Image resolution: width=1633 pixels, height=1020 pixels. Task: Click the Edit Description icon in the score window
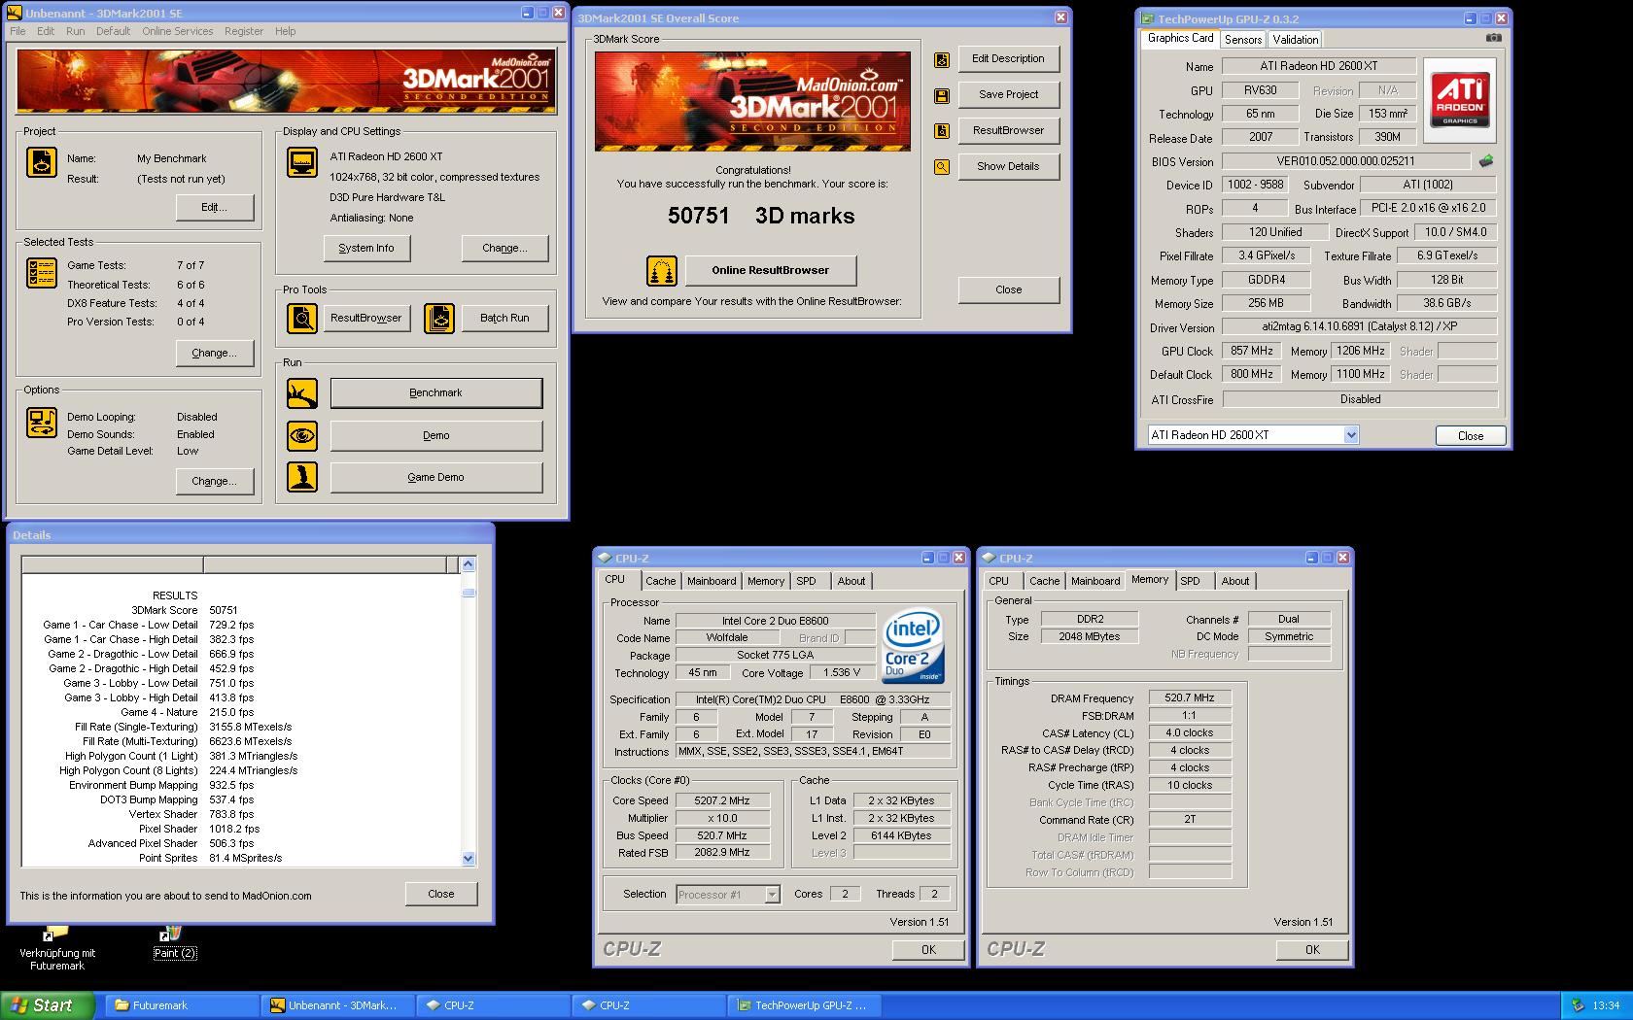tap(941, 60)
